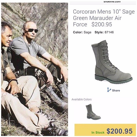This screenshot has width=137, height=137.
Task: Click the Color: Sage label
Action: point(82,32)
